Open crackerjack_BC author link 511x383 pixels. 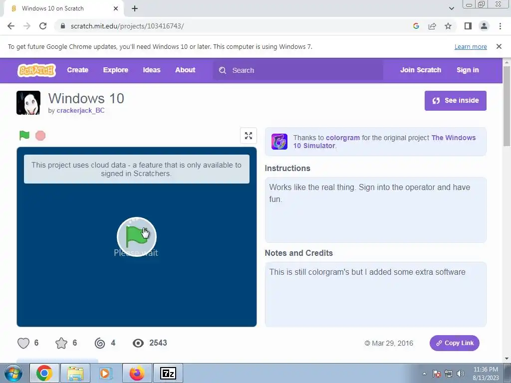click(80, 110)
